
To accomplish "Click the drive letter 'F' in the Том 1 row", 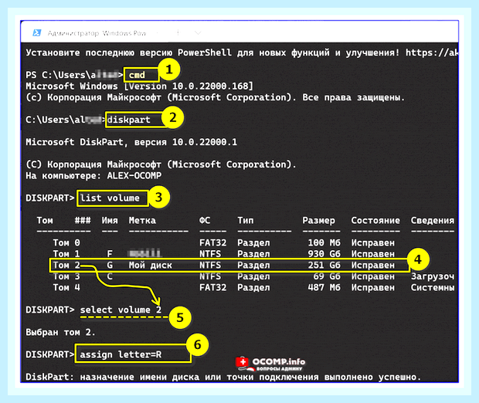I will tap(110, 254).
